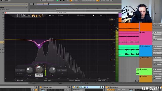The height and width of the screenshot is (91, 162).
Task: Click the arrangement overview bar
Action: (76, 4)
